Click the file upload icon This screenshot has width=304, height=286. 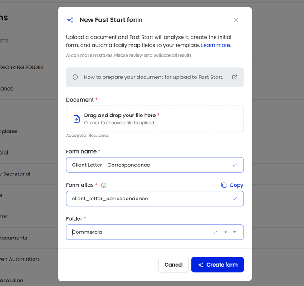pos(77,119)
